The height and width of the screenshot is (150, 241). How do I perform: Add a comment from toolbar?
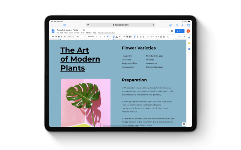(x=127, y=37)
